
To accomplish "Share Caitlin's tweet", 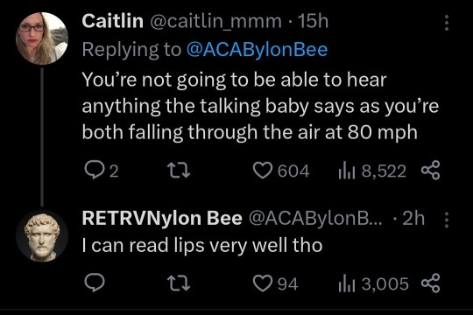I will click(430, 171).
